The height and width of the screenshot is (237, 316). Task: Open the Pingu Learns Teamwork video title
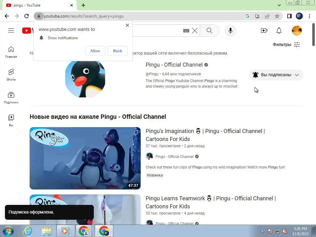(x=210, y=202)
